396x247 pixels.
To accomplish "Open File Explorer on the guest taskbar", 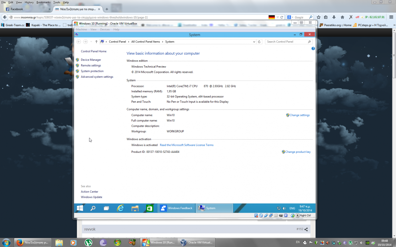I will [x=135, y=208].
